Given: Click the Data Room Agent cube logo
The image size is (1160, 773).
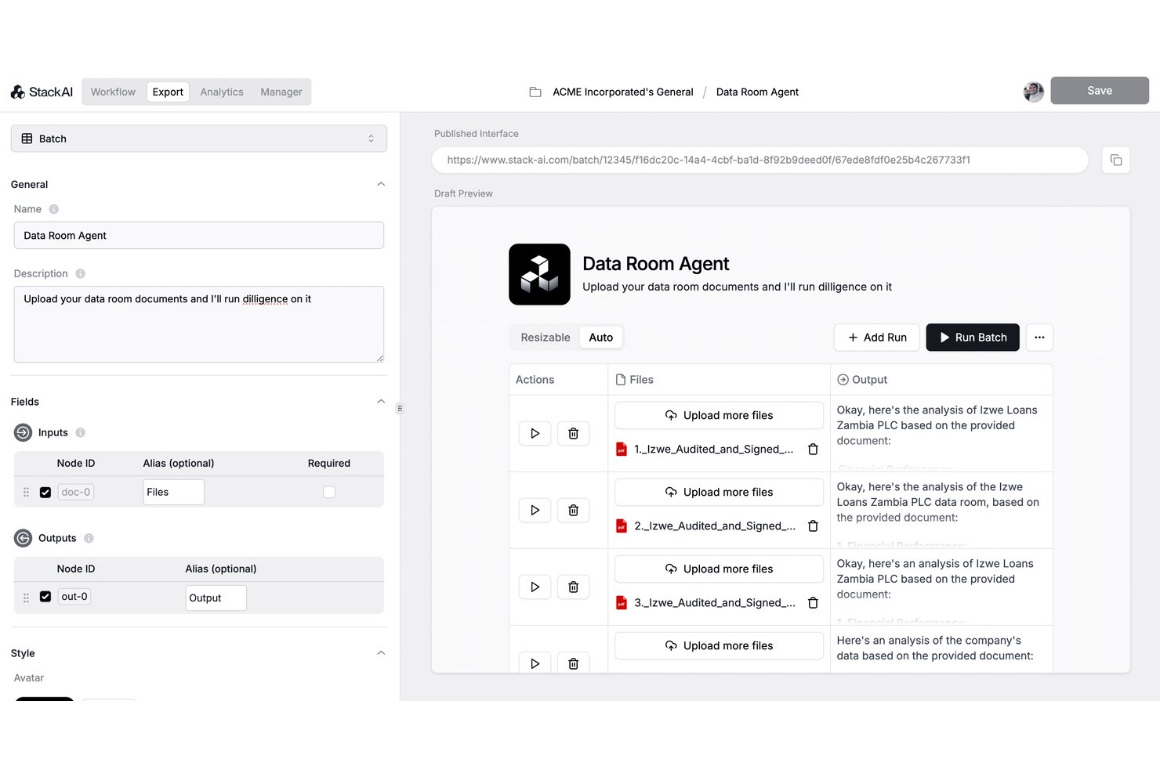Looking at the screenshot, I should click(x=539, y=274).
